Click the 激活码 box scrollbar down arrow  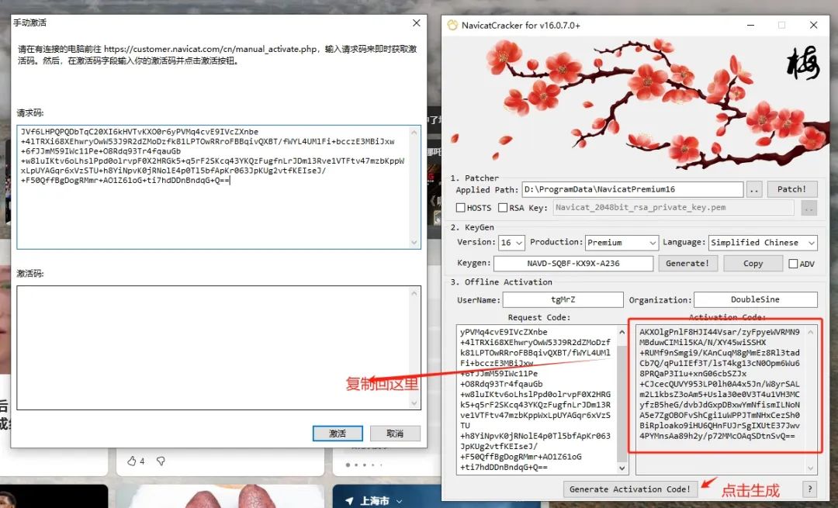(x=414, y=403)
